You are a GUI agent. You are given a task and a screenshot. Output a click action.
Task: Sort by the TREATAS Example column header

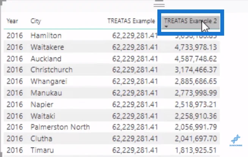(131, 21)
